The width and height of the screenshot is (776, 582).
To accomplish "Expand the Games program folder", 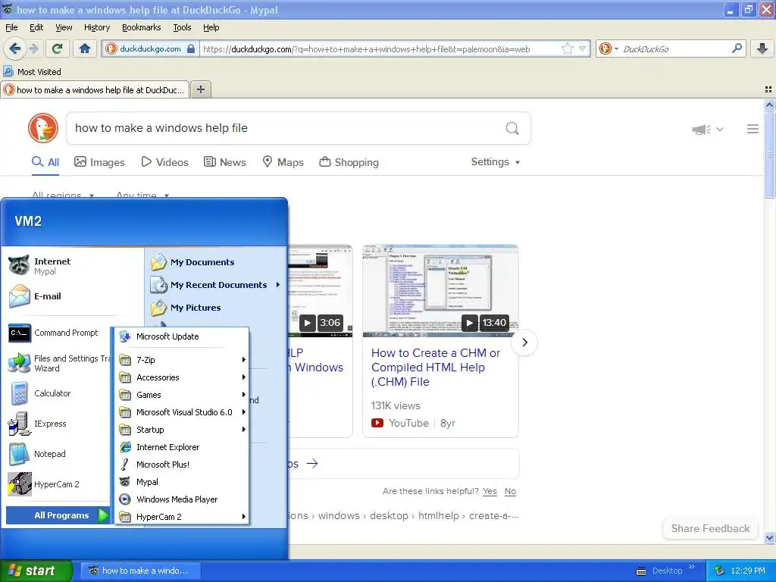I will pos(182,395).
